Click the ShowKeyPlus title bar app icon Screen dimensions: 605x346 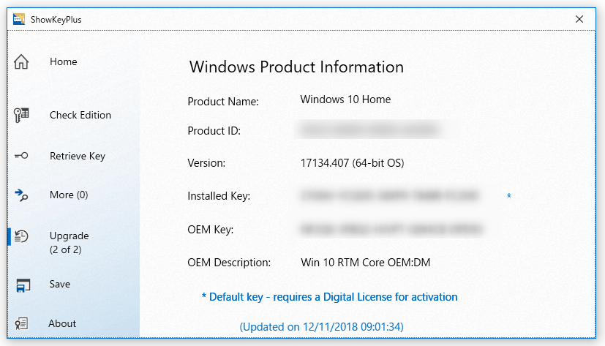tap(19, 19)
